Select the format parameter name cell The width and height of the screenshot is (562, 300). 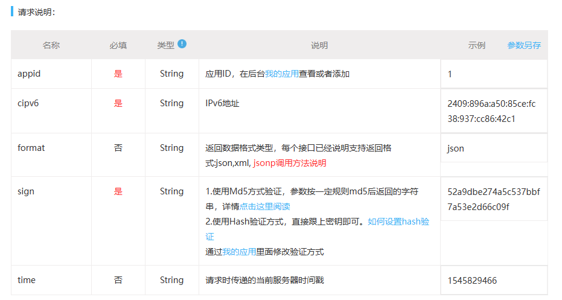pyautogui.click(x=51, y=155)
